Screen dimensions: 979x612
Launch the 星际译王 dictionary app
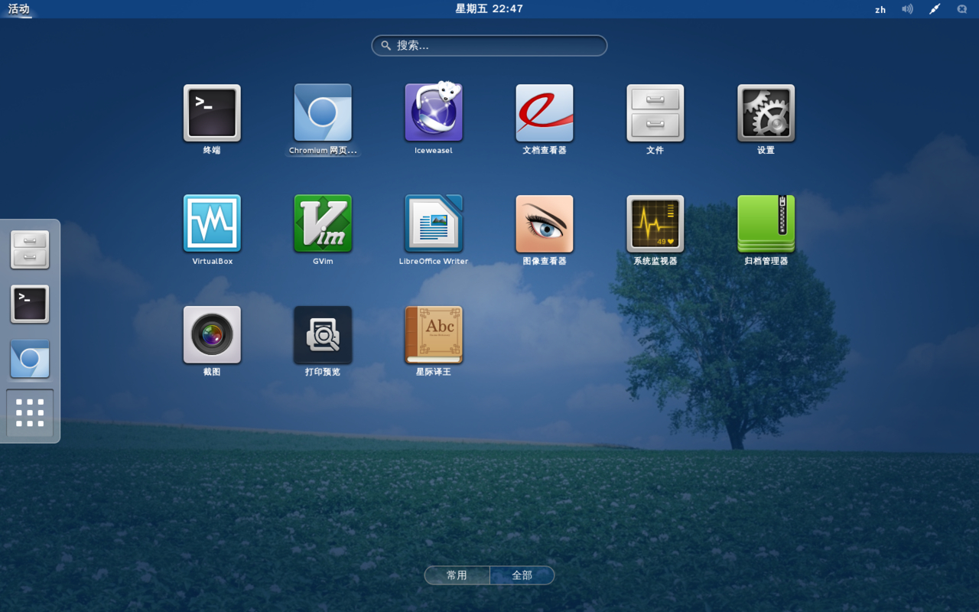434,335
